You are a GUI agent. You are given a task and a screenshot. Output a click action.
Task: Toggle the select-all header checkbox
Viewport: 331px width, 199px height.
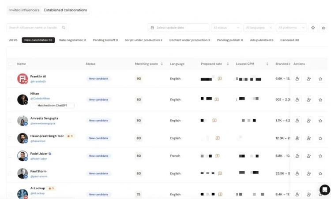point(11,64)
